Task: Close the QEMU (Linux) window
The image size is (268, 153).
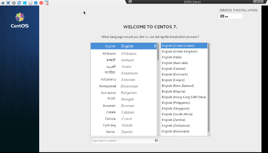Action: (262, 2)
